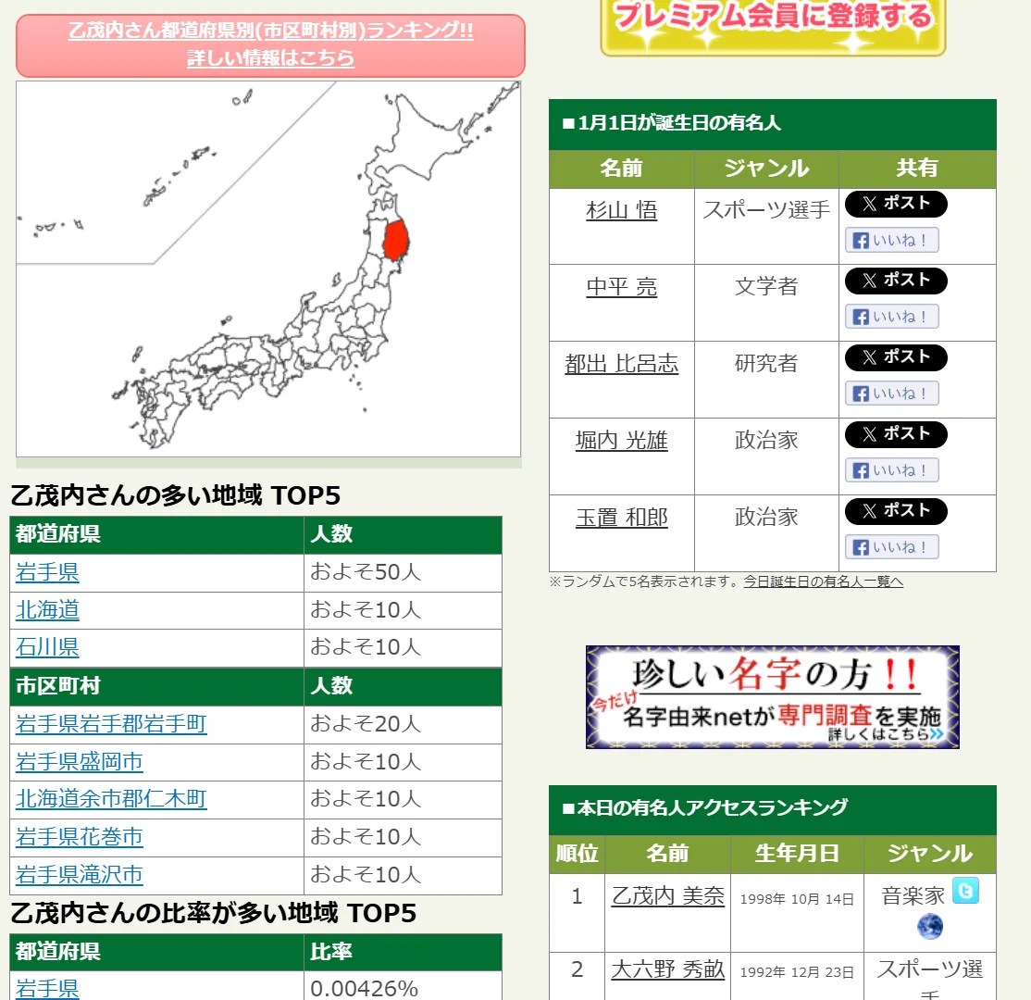Open Twitter icon next to 音楽家

click(965, 891)
